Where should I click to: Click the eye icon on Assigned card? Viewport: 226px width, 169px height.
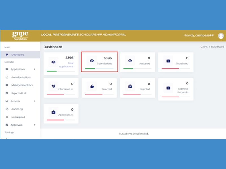coord(130,61)
